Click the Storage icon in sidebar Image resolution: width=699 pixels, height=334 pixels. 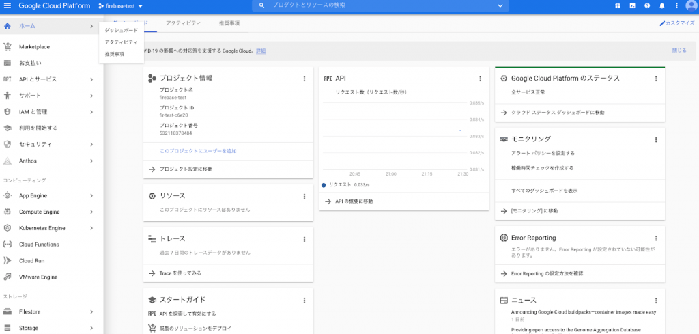click(7, 329)
